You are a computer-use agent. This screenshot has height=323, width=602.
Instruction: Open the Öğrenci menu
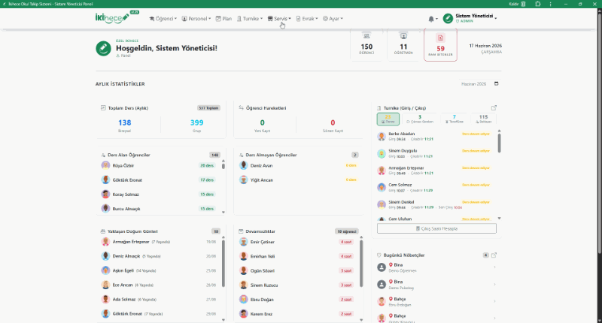(163, 18)
